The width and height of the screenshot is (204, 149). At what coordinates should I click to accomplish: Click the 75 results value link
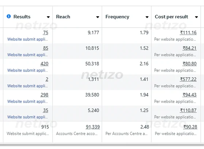click(46, 33)
